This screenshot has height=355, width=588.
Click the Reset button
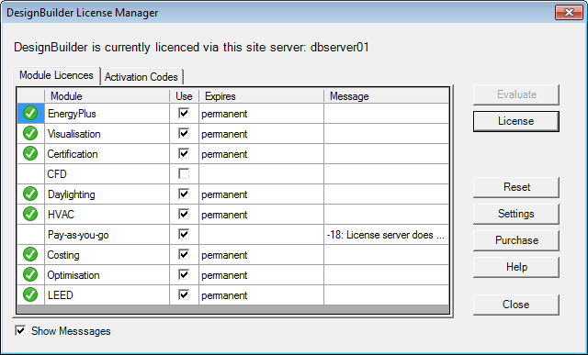(516, 187)
